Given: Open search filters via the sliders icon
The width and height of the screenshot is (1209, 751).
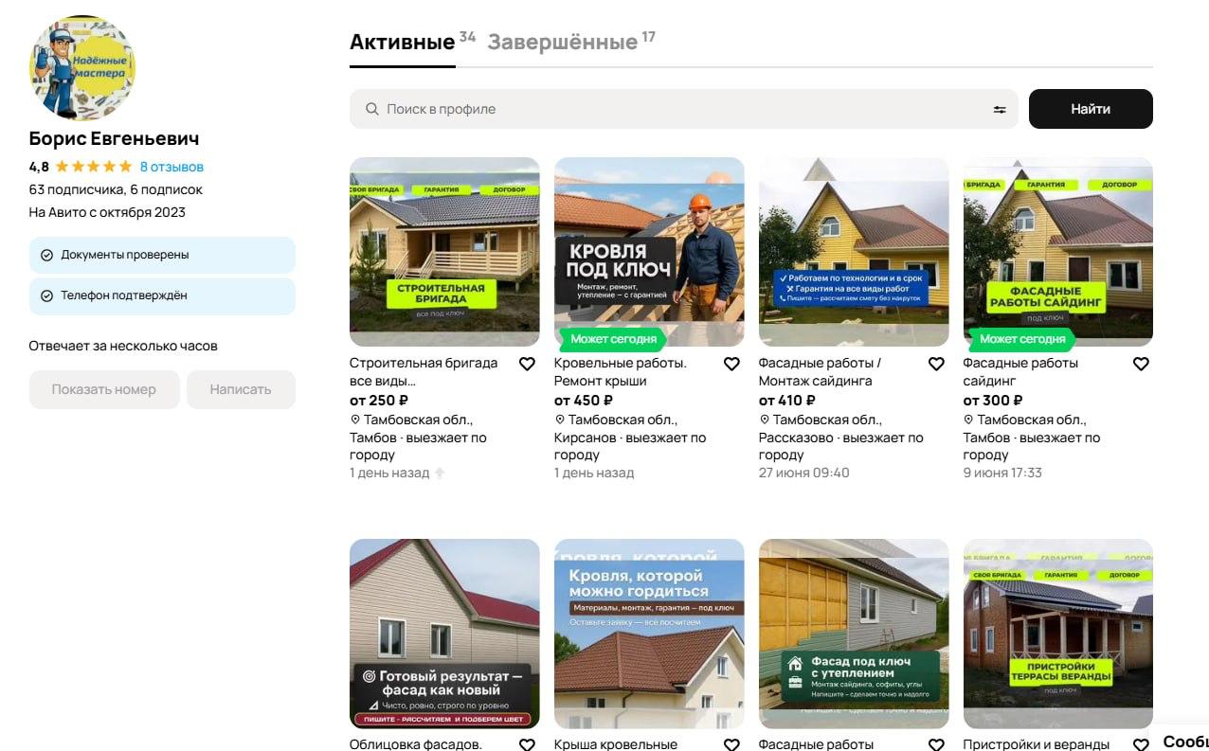Looking at the screenshot, I should [x=999, y=109].
